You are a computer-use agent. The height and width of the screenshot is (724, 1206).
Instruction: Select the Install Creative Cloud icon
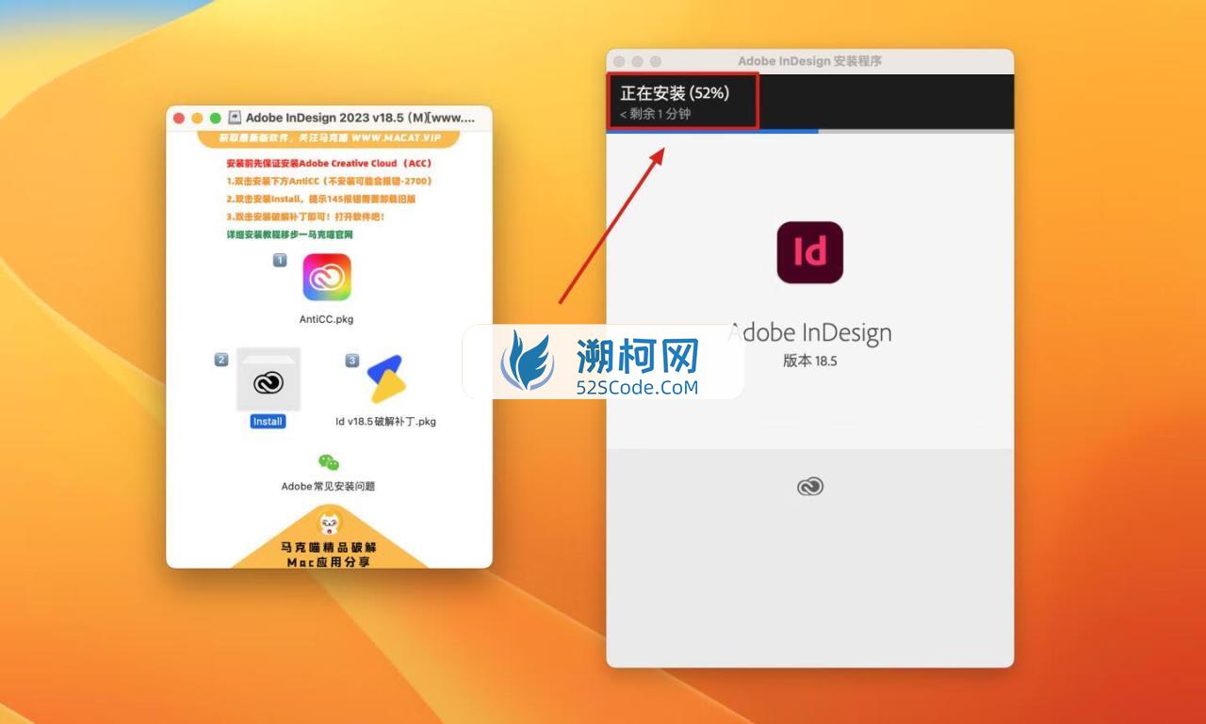pos(269,379)
